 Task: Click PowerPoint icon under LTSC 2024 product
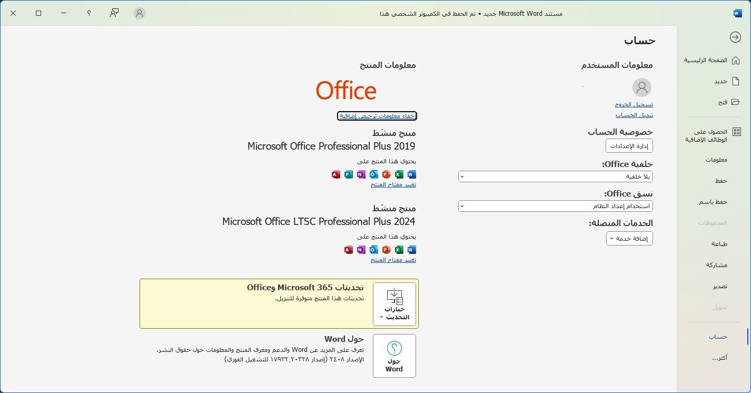click(x=386, y=250)
